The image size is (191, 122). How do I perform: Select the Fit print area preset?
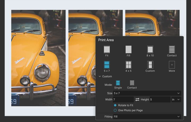point(107,51)
